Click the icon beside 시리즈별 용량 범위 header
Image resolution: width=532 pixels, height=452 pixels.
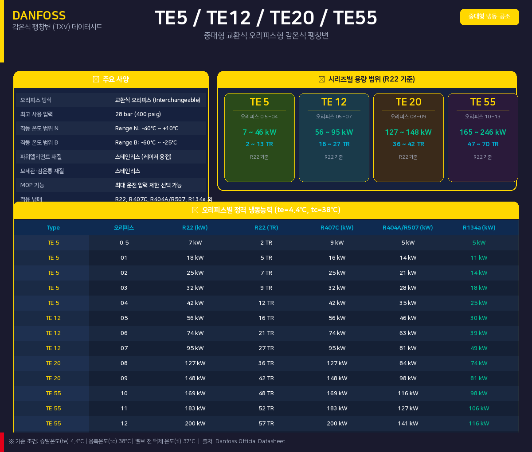(x=322, y=79)
